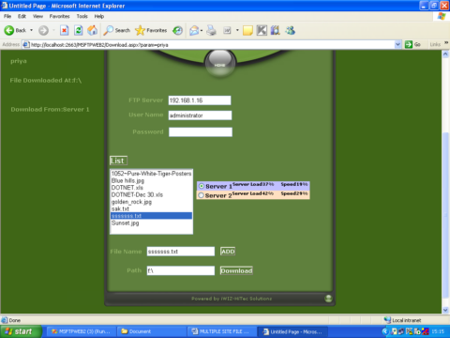Click the Local intranet zone icon

387,320
